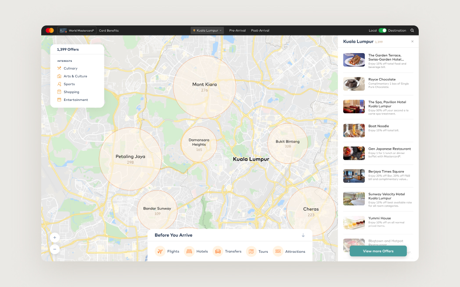Click 'Berjaya Times Square' offer title
460x287 pixels.
click(386, 172)
